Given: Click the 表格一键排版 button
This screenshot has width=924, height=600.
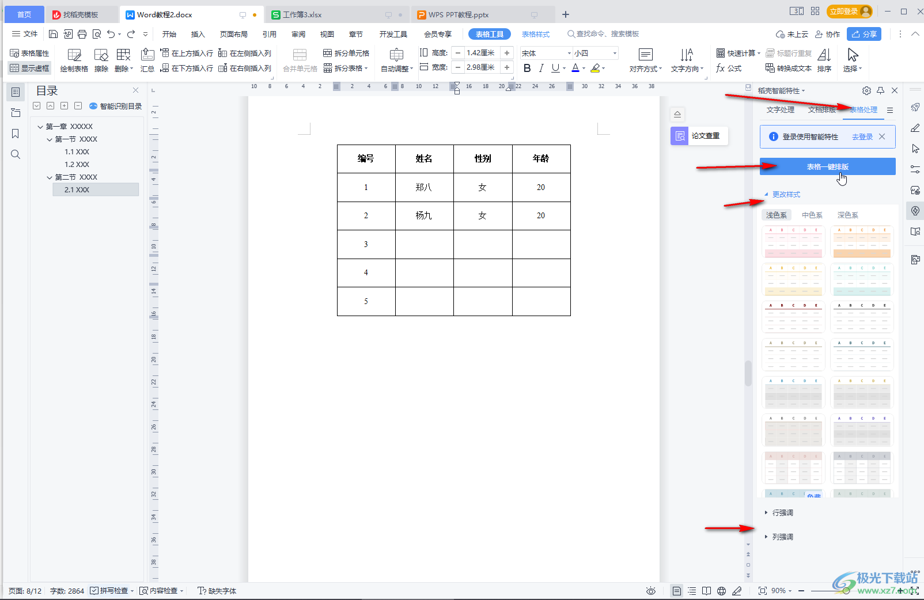Looking at the screenshot, I should pyautogui.click(x=827, y=166).
